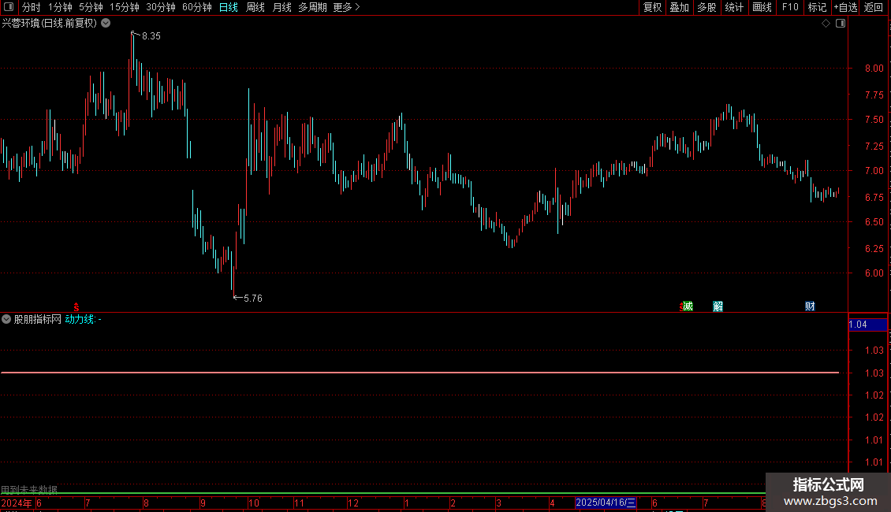Viewport: 891px width, 512px height.
Task: Switch to 周线 weekly chart
Action: point(255,7)
